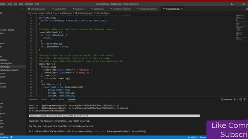This screenshot has width=248, height=139.
Task: Expand the fiveStarRating folder in explorer
Action: (3, 60)
